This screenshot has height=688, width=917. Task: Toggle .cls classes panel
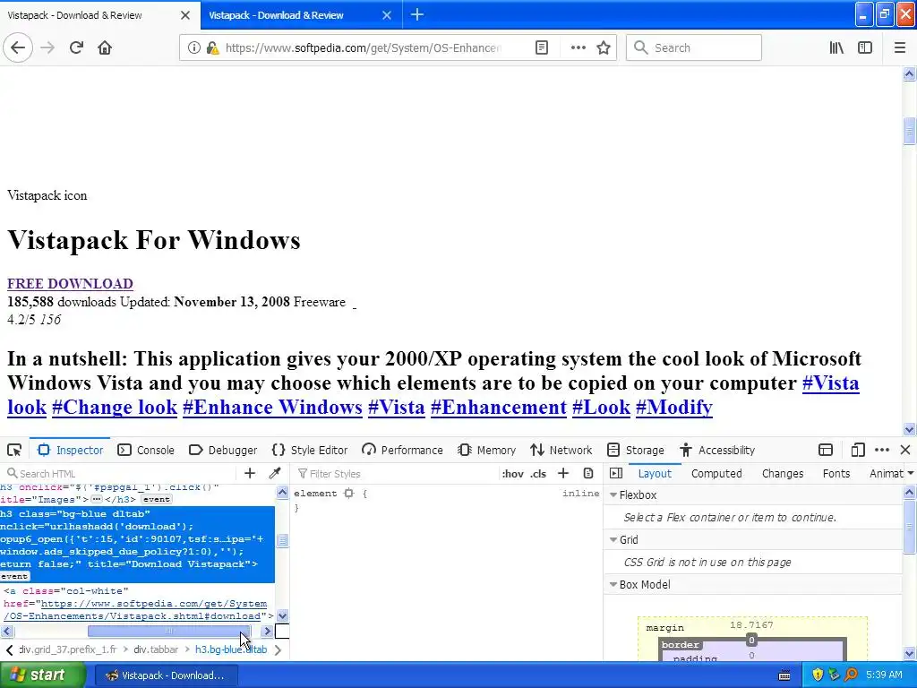(538, 473)
